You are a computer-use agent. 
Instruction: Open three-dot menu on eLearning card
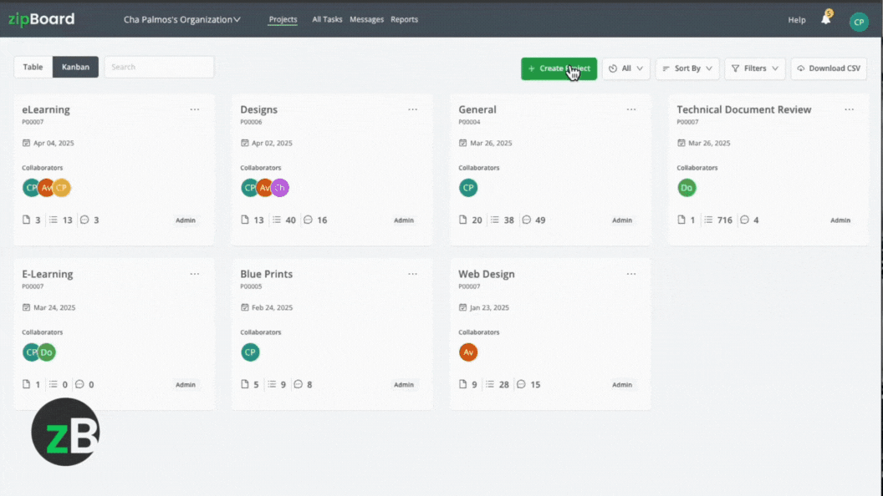195,109
